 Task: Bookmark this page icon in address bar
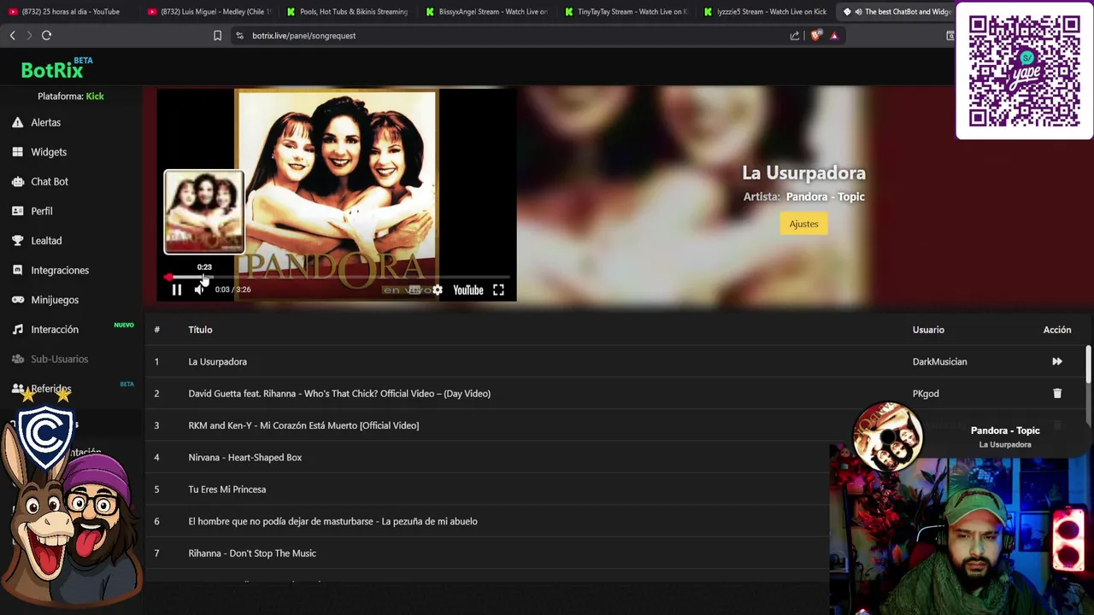(217, 35)
